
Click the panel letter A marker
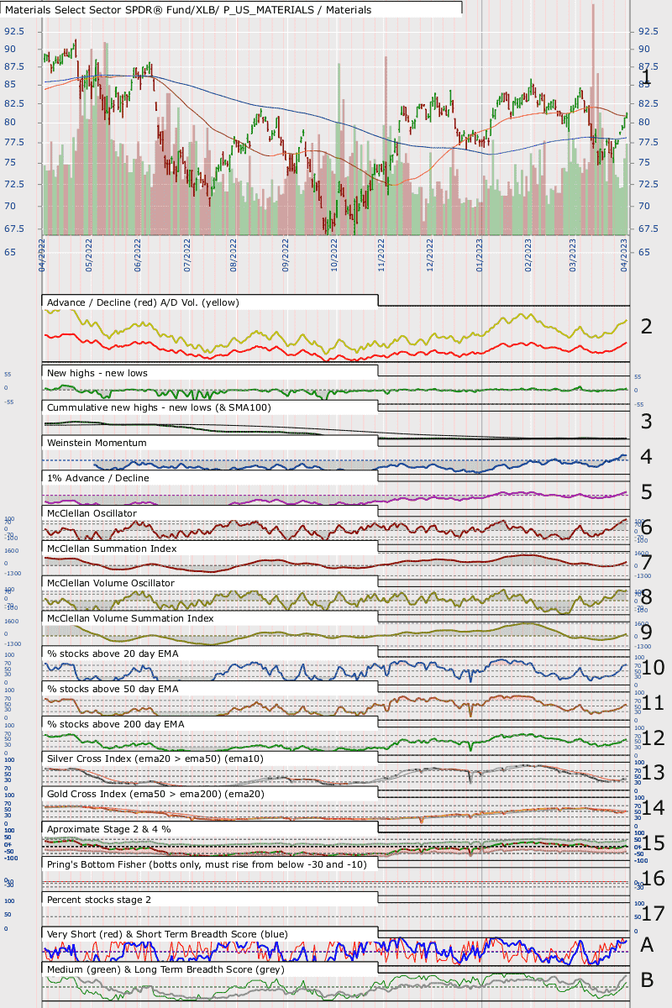point(647,944)
